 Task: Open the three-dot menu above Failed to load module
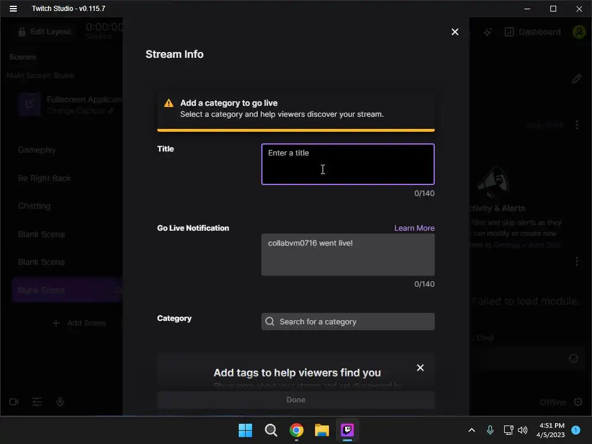pos(576,261)
